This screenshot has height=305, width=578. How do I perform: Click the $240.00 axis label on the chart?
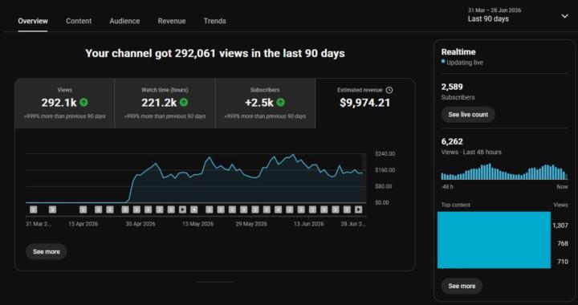385,153
